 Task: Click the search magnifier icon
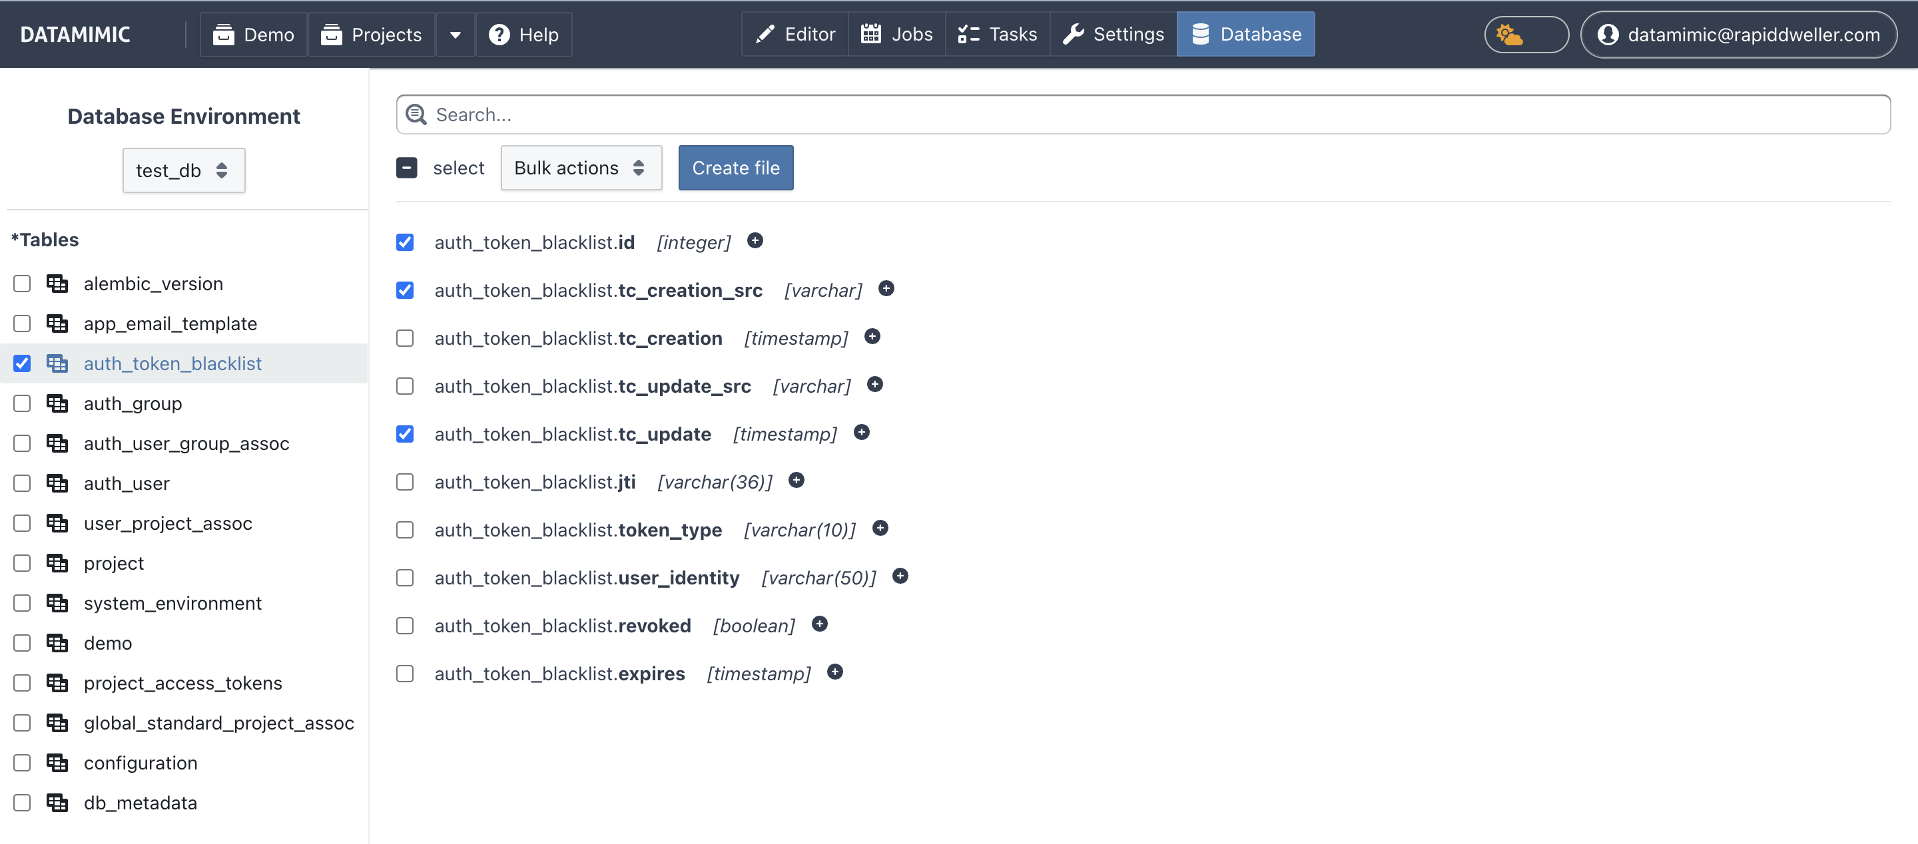tap(416, 114)
